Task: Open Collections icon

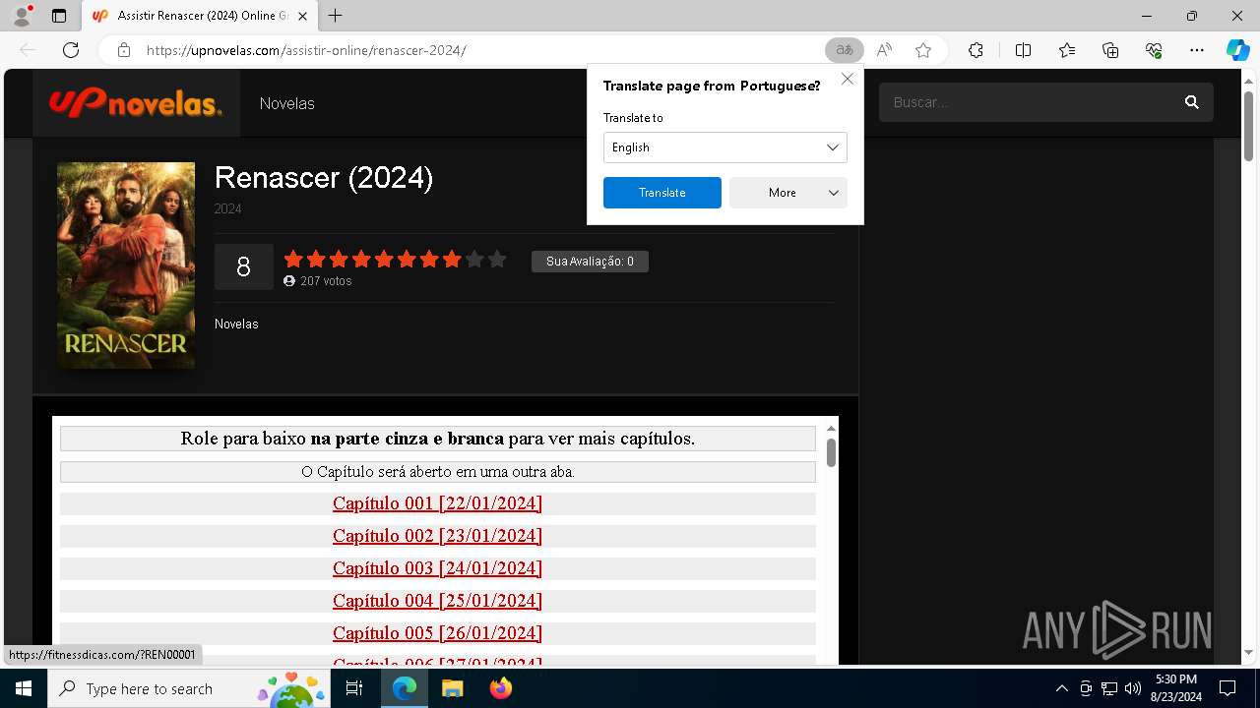Action: pos(1110,50)
